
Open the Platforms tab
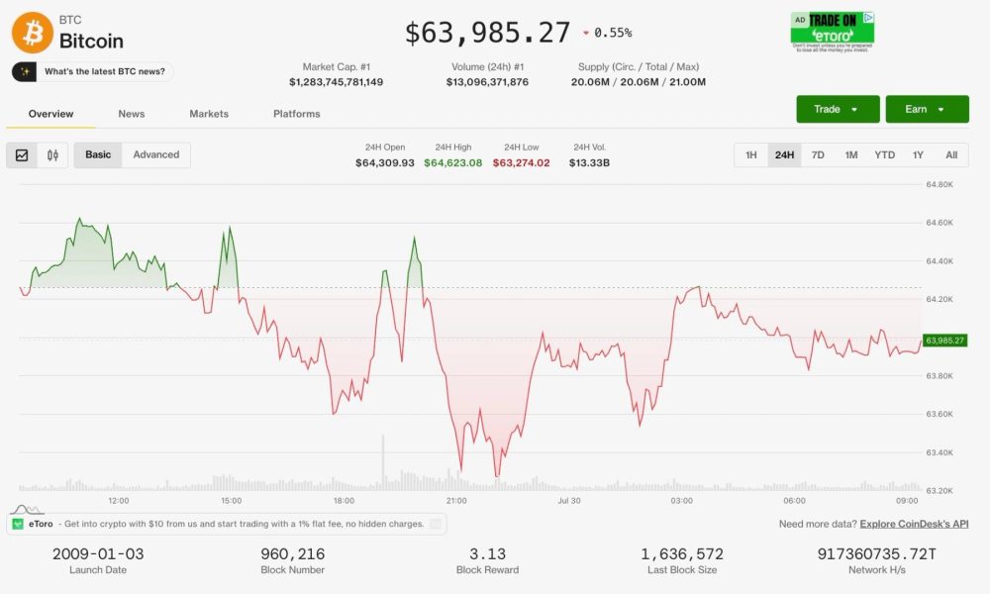tap(297, 114)
